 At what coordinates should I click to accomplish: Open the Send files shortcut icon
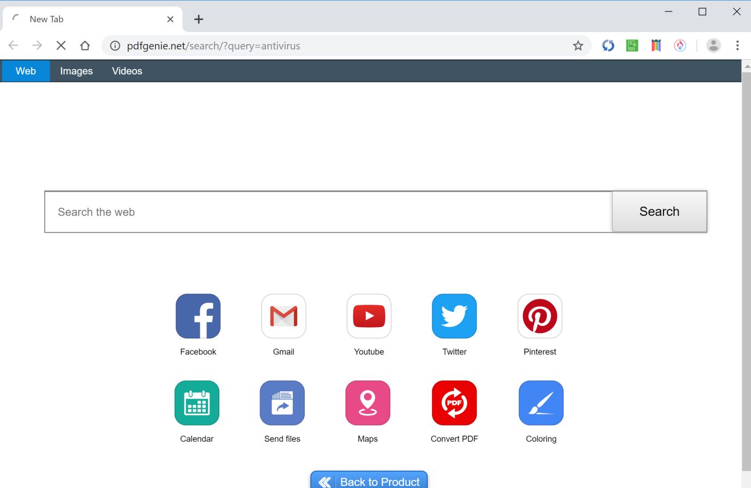click(x=282, y=403)
